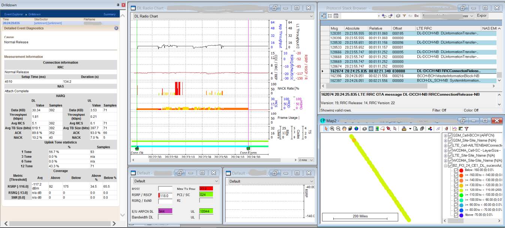Image resolution: width=505 pixels, height=228 pixels.
Task: Click find next icon in Protocol Stack Browser
Action: [x=390, y=16]
